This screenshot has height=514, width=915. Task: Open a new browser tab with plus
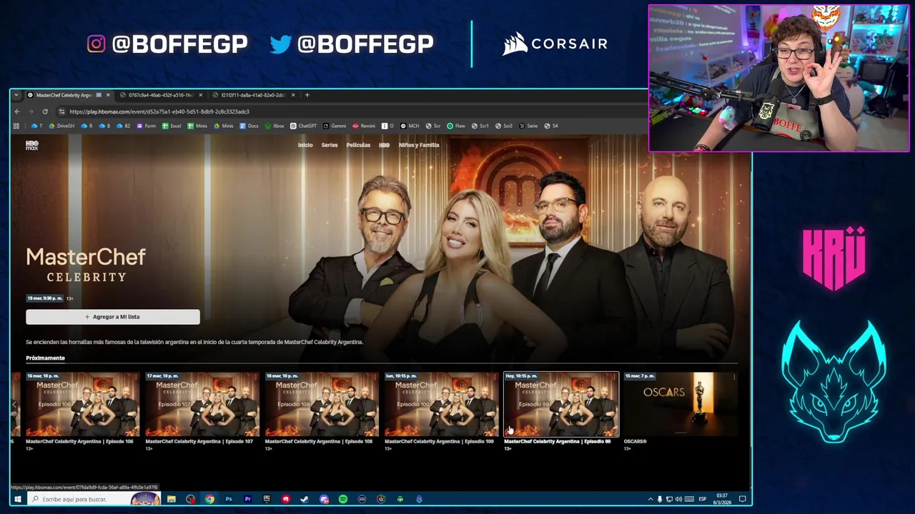[307, 95]
